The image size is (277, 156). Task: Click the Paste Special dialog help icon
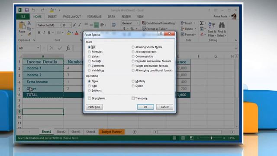point(161,34)
